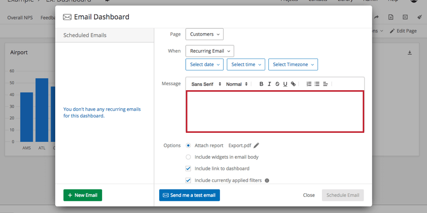Click the green New Email button
Viewport: 427px width, 213px height.
click(83, 195)
